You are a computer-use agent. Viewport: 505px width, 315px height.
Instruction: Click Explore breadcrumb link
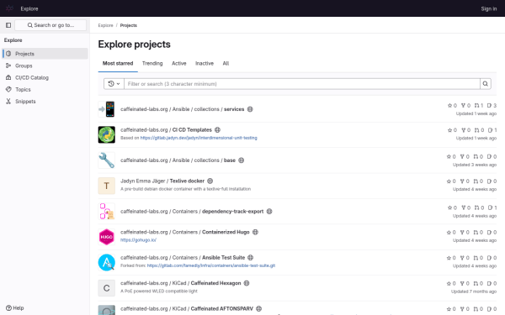pyautogui.click(x=105, y=25)
